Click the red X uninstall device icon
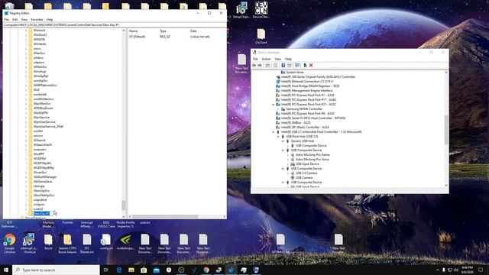Screen dimensions: 489x275 [x=311, y=65]
